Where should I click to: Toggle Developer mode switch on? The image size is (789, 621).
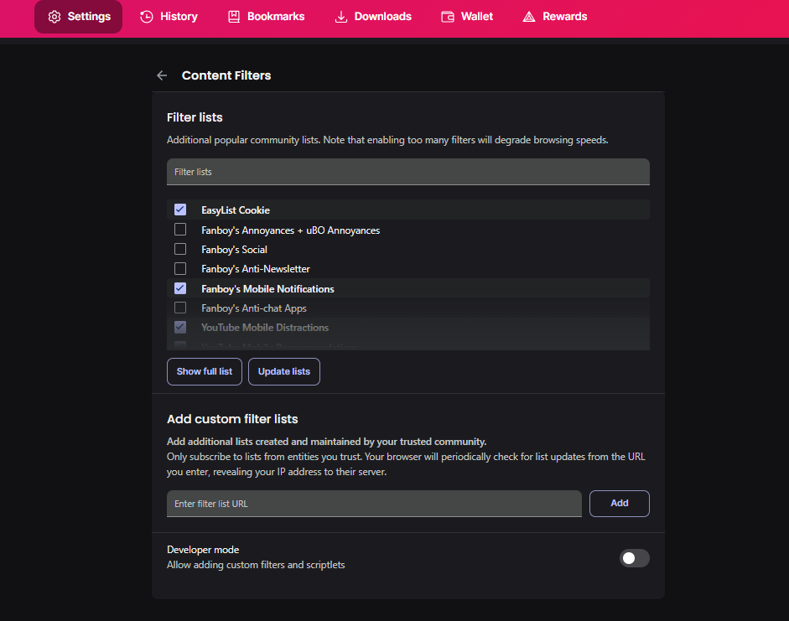(x=634, y=557)
